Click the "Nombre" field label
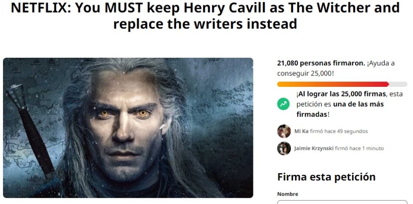 pyautogui.click(x=288, y=194)
